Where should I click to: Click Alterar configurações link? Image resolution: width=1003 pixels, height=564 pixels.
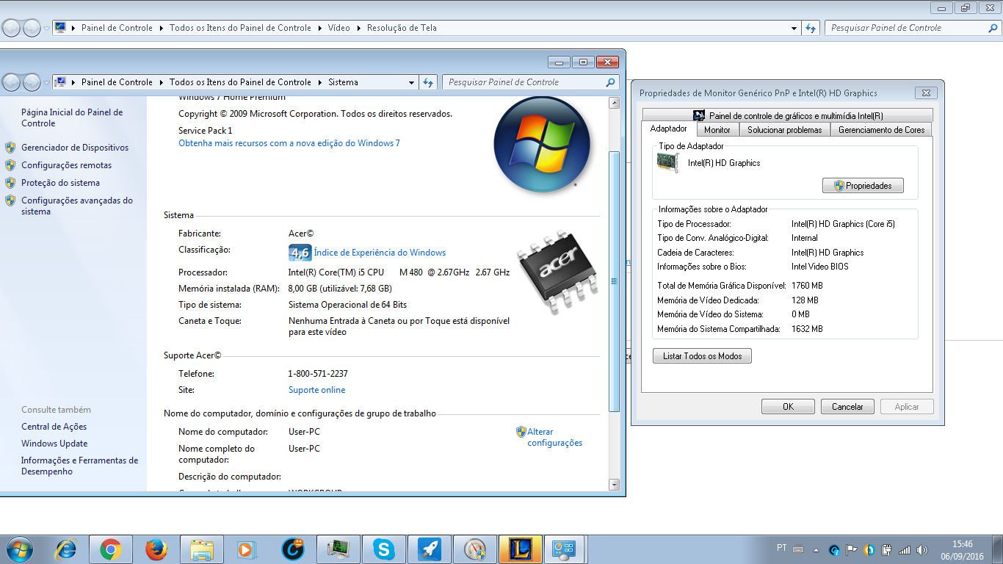[554, 437]
